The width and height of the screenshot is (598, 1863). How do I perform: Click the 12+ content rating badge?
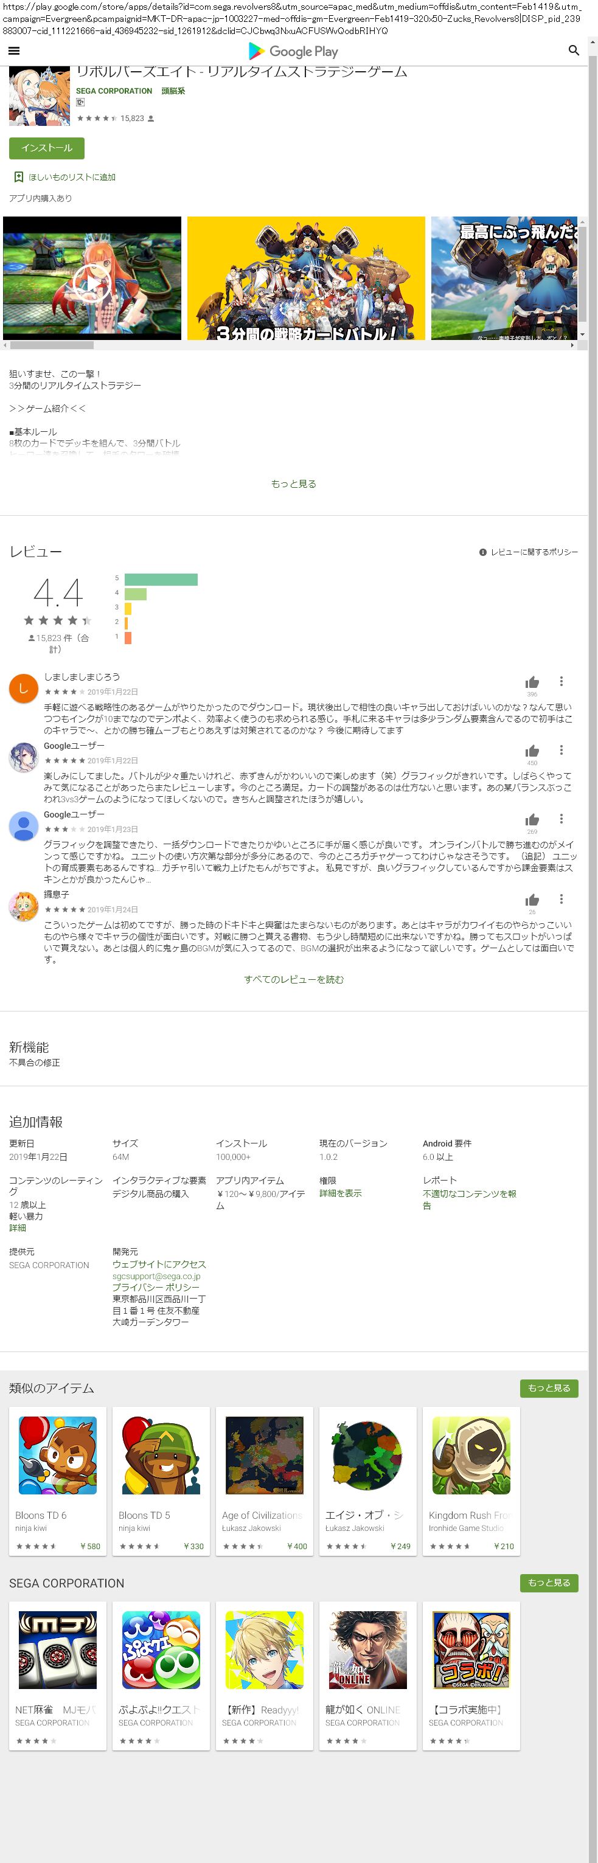[80, 103]
